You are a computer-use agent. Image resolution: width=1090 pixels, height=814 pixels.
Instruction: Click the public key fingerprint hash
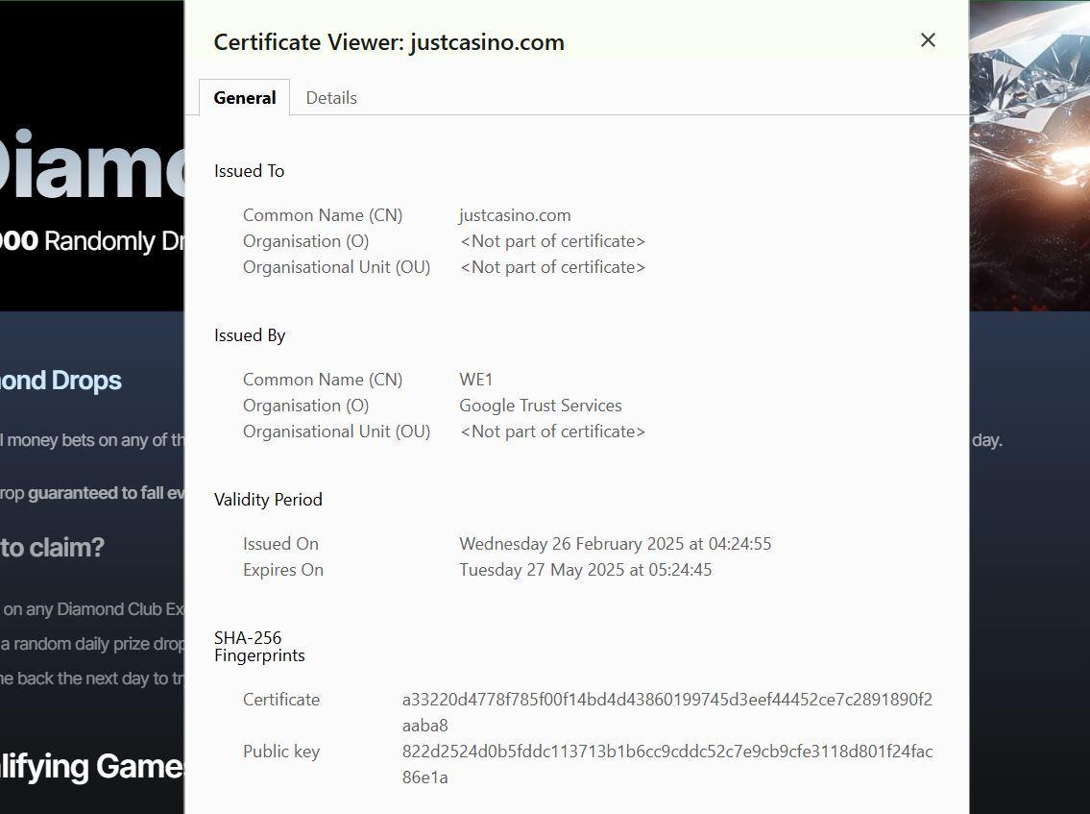pos(666,752)
